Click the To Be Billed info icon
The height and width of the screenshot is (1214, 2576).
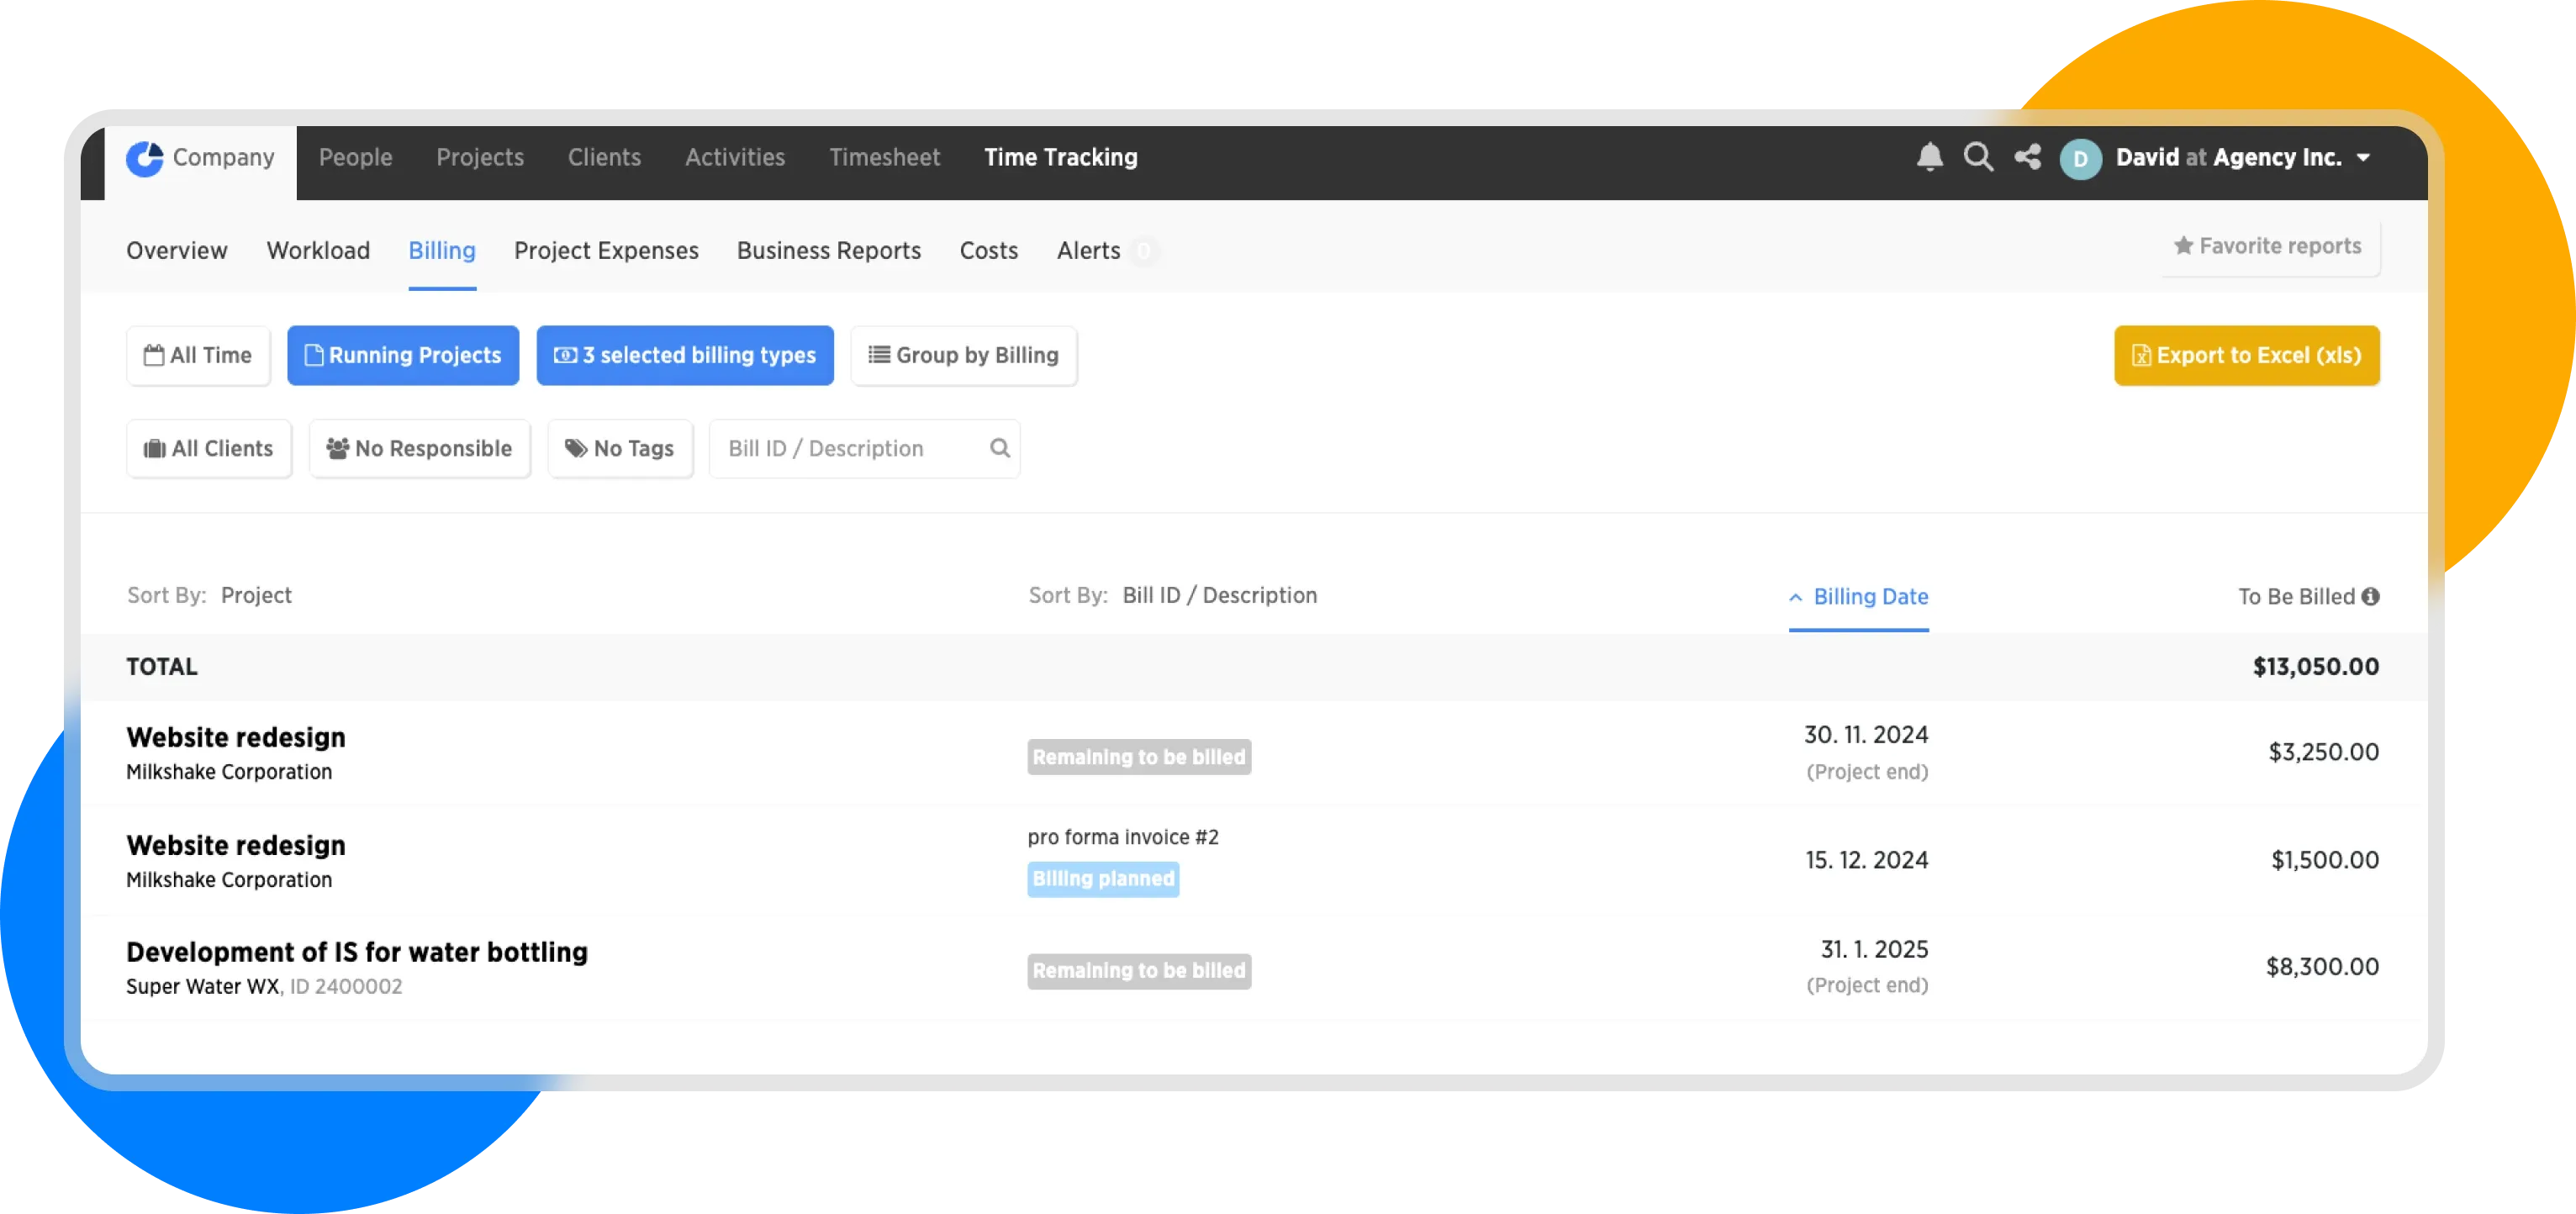click(2370, 597)
